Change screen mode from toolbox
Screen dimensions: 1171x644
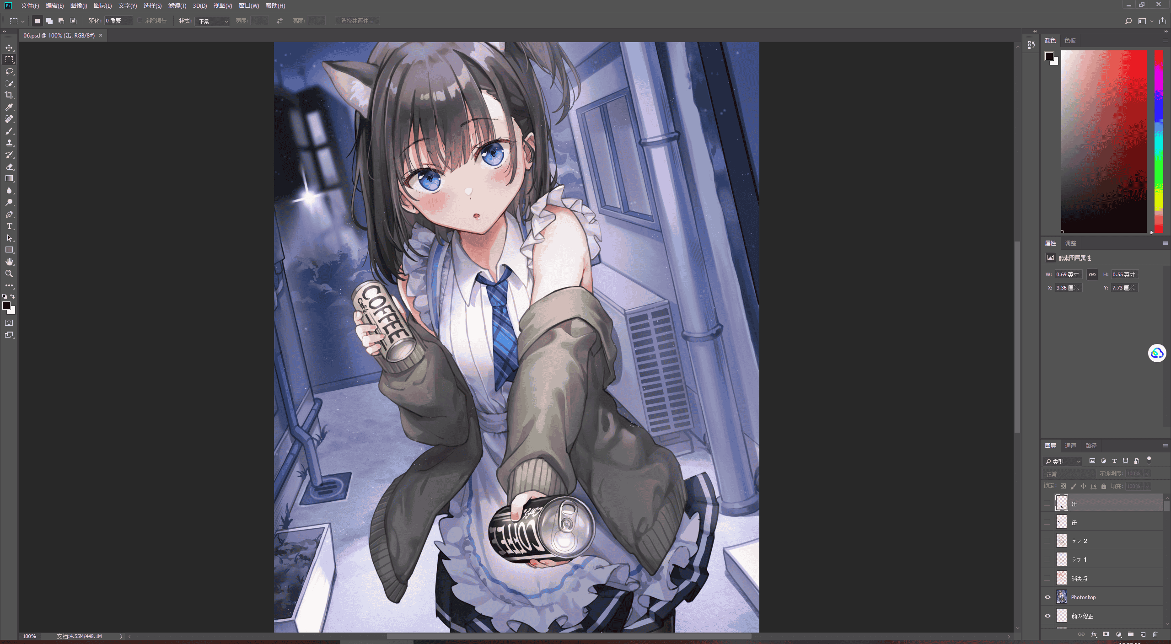point(9,335)
